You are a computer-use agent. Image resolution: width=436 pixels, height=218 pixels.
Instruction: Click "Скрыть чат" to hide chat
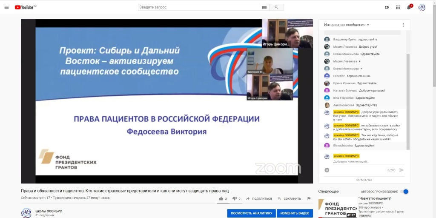tap(364, 180)
